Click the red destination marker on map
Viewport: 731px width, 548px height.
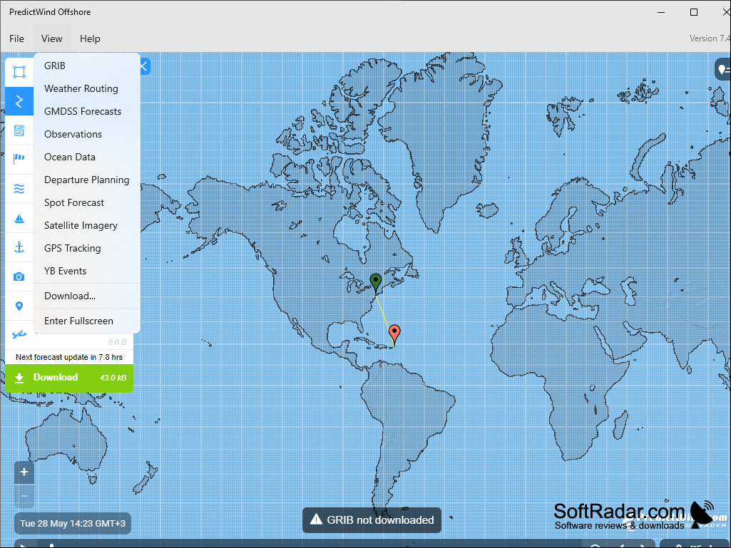tap(394, 334)
